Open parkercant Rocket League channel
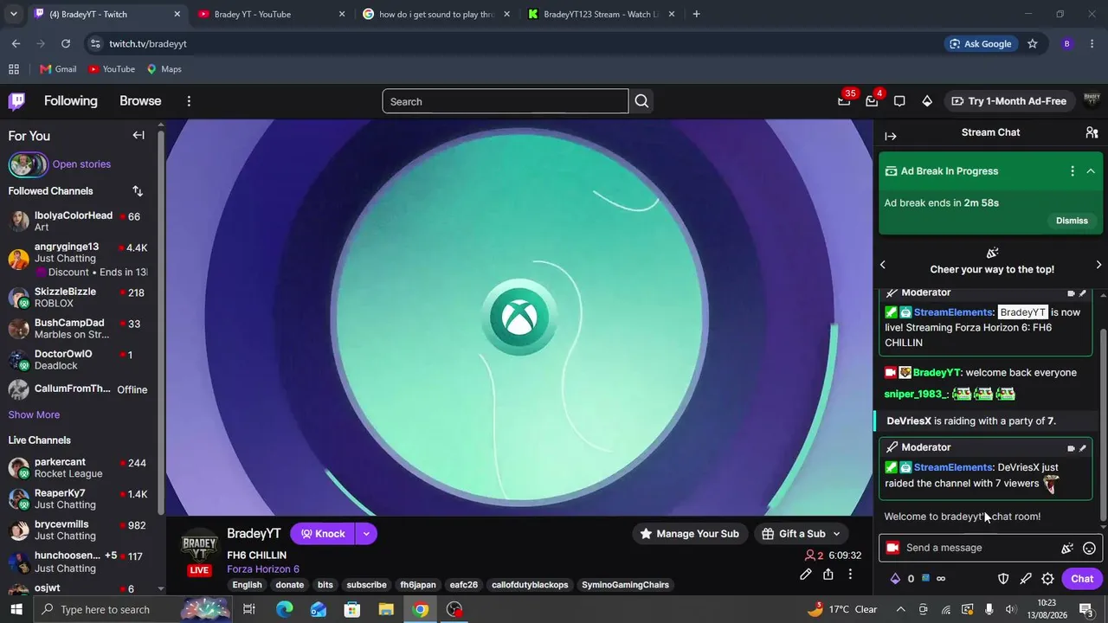Viewport: 1108px width, 623px height. pos(79,468)
